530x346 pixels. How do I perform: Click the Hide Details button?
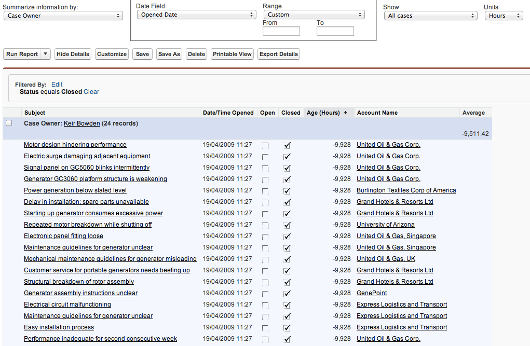pos(72,54)
